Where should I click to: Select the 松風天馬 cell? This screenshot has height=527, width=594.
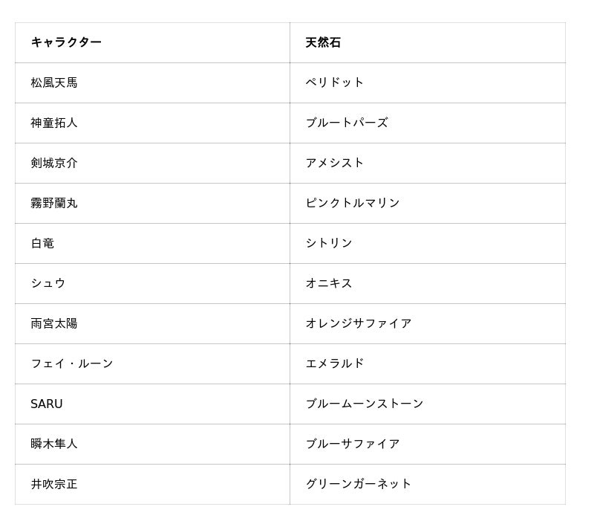pyautogui.click(x=54, y=83)
